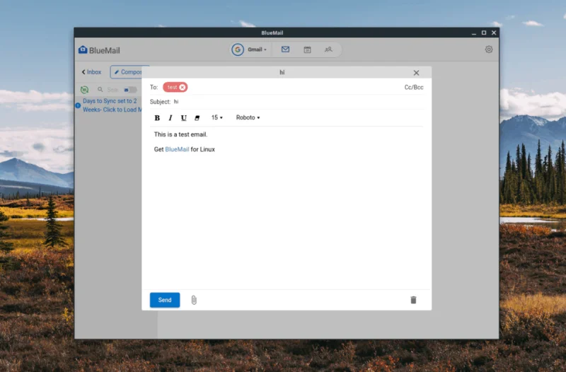Close the compose dialog with X
566x372 pixels.
click(x=416, y=73)
